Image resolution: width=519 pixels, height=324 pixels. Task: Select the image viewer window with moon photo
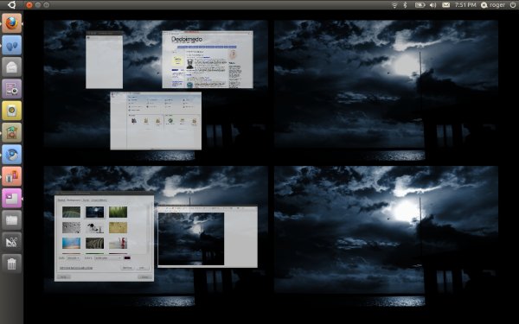tap(208, 237)
